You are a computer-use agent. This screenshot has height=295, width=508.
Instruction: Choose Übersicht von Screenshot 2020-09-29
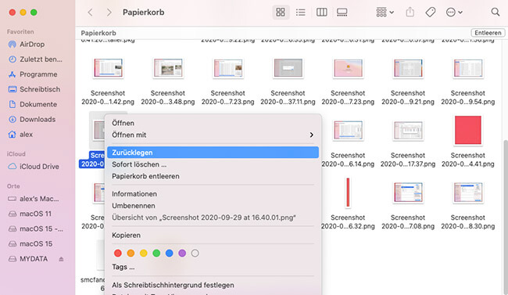pyautogui.click(x=213, y=218)
